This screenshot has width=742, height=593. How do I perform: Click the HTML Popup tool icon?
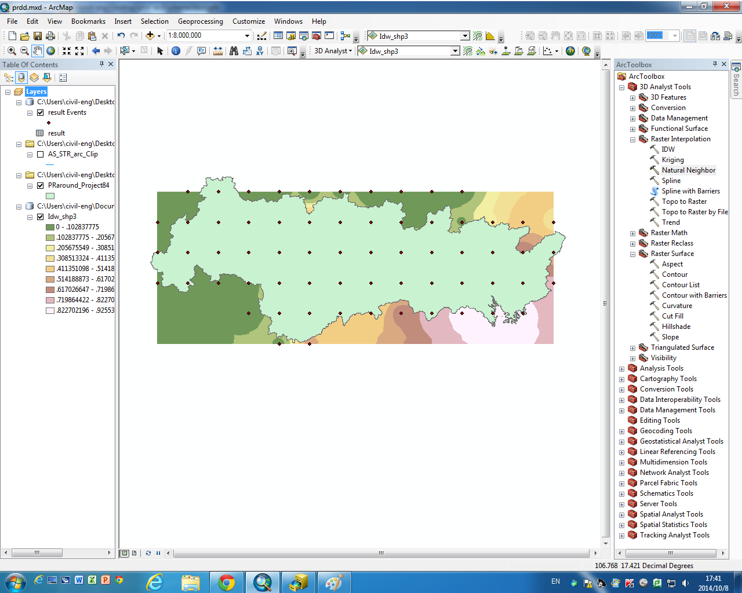click(x=201, y=51)
